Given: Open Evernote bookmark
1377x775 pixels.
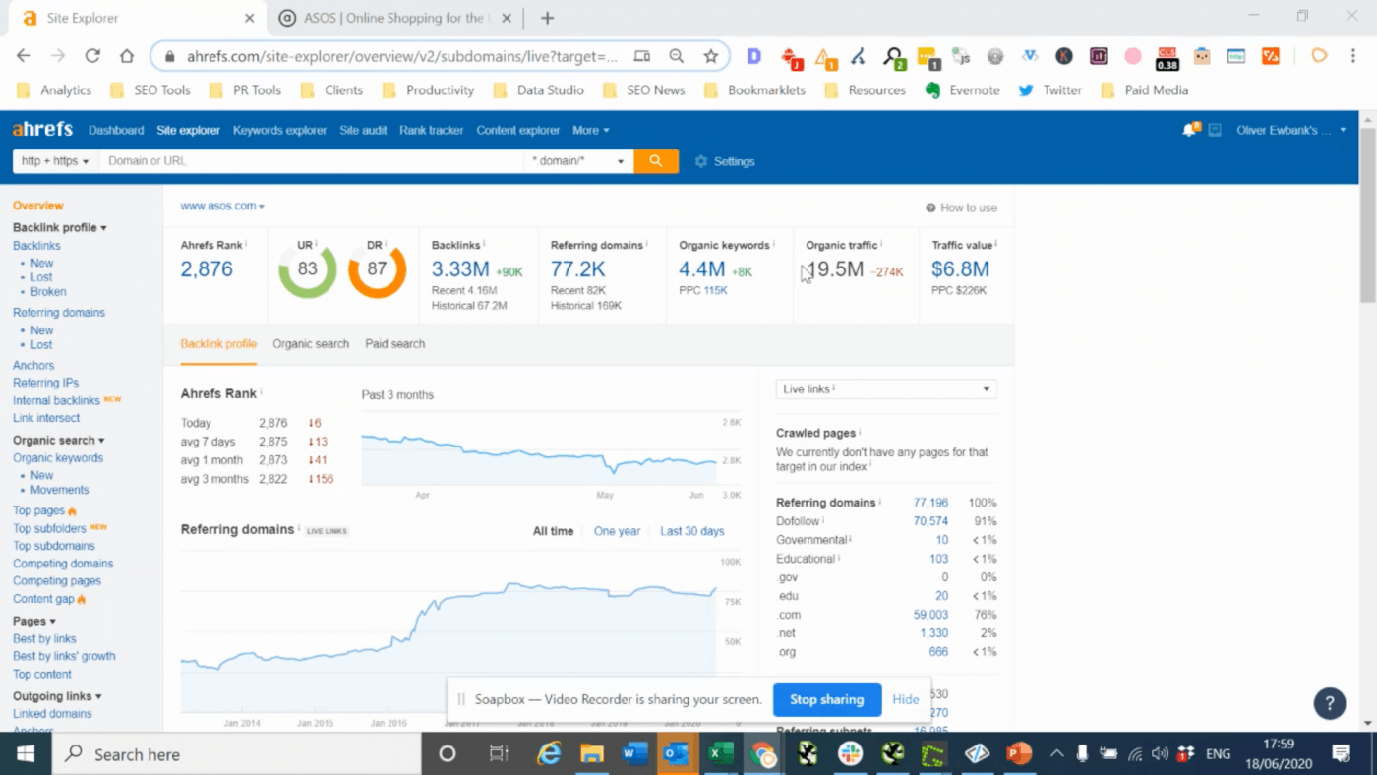Looking at the screenshot, I should [962, 89].
